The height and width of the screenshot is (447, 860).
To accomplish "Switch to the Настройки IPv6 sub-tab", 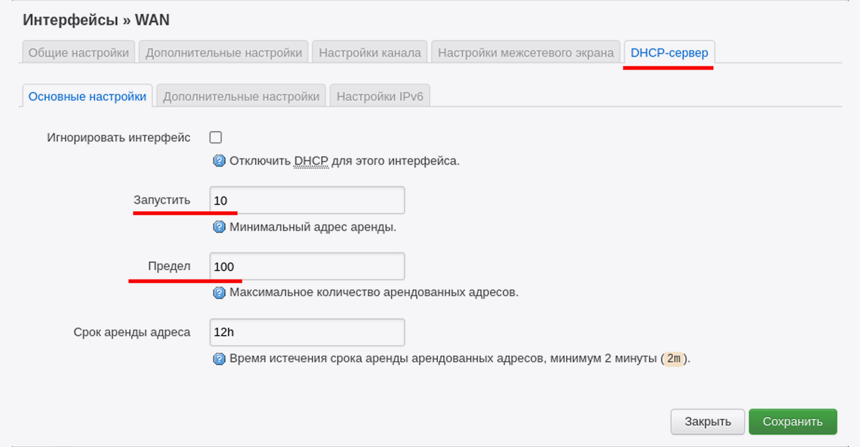I will (379, 97).
